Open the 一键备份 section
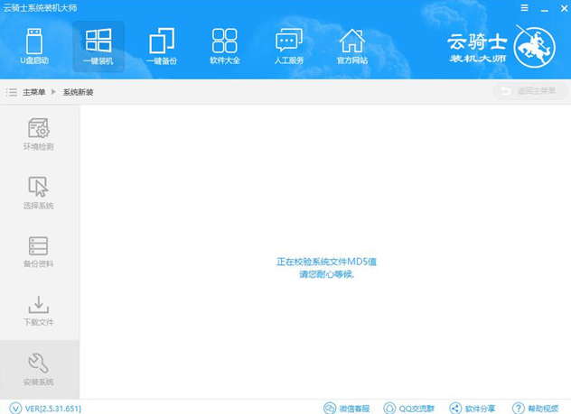The width and height of the screenshot is (571, 414). pos(162,47)
